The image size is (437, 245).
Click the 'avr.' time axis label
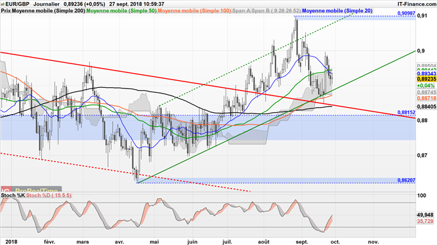pos(120,242)
